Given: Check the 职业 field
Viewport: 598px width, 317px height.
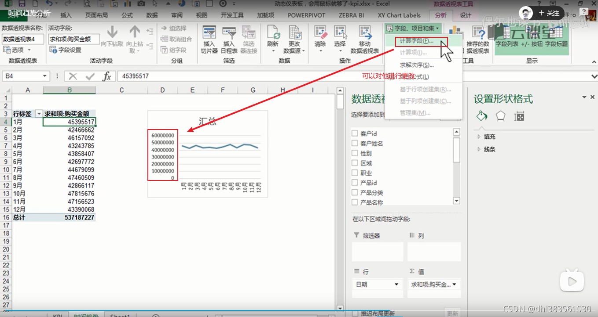Looking at the screenshot, I should coord(355,173).
